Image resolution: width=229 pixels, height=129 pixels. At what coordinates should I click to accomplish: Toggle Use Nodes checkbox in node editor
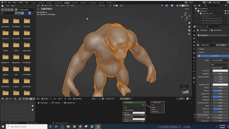click(x=74, y=99)
